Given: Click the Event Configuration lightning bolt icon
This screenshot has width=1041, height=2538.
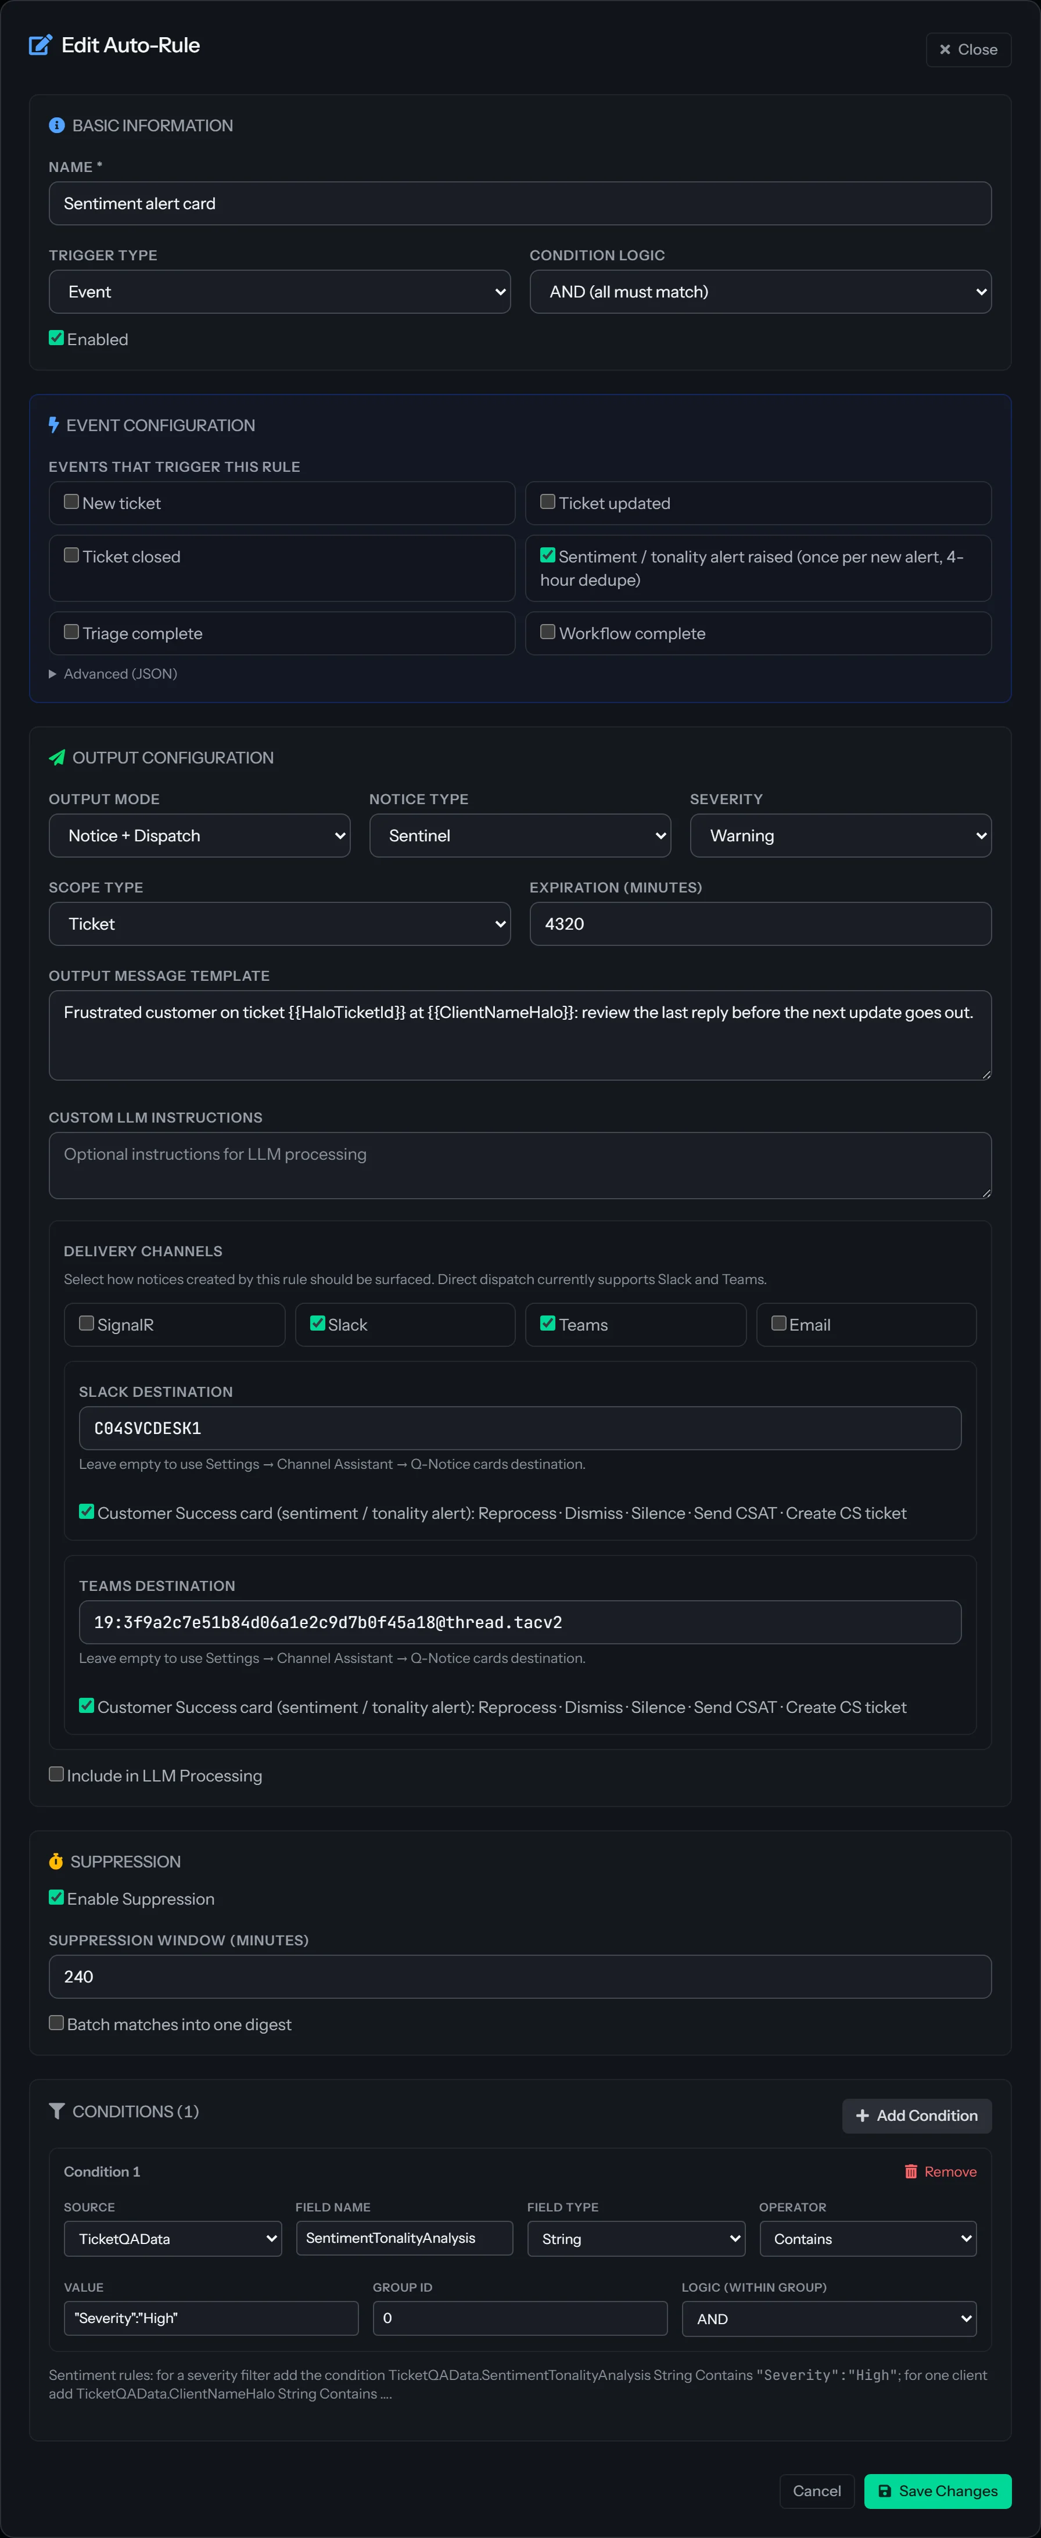Looking at the screenshot, I should [54, 425].
